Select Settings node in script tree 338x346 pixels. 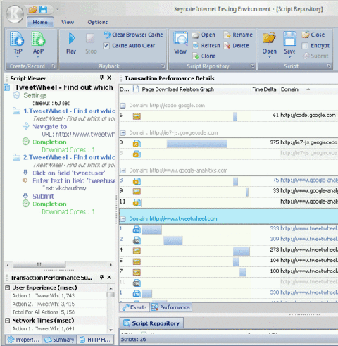click(x=35, y=95)
